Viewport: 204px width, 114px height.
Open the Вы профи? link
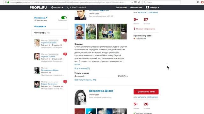pos(121,8)
